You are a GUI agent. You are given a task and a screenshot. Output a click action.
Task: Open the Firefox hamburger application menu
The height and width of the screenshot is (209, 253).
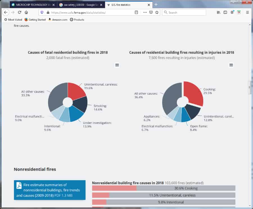click(x=247, y=12)
